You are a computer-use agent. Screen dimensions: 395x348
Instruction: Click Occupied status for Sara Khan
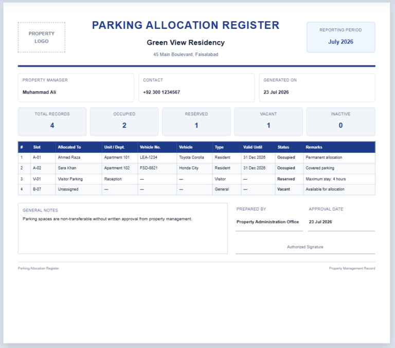[286, 168]
